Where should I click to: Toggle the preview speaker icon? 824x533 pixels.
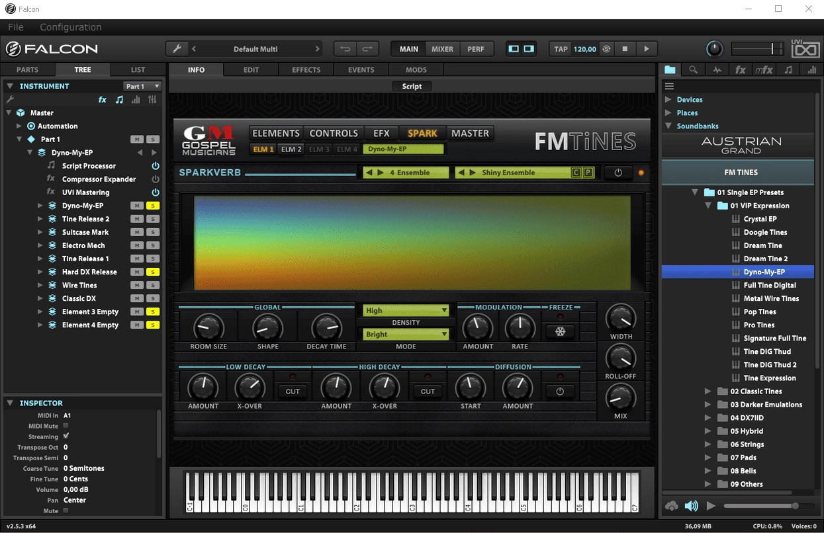tap(692, 506)
